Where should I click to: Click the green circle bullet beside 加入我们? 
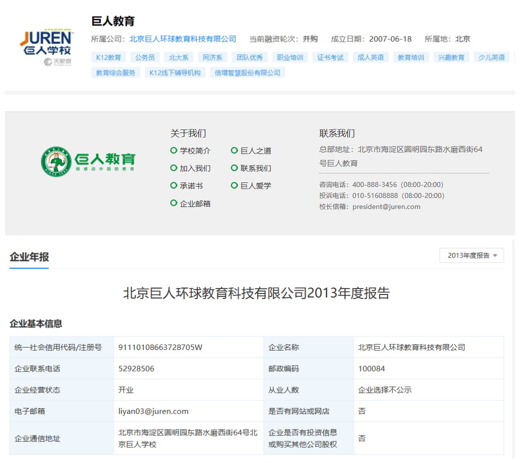click(x=173, y=168)
